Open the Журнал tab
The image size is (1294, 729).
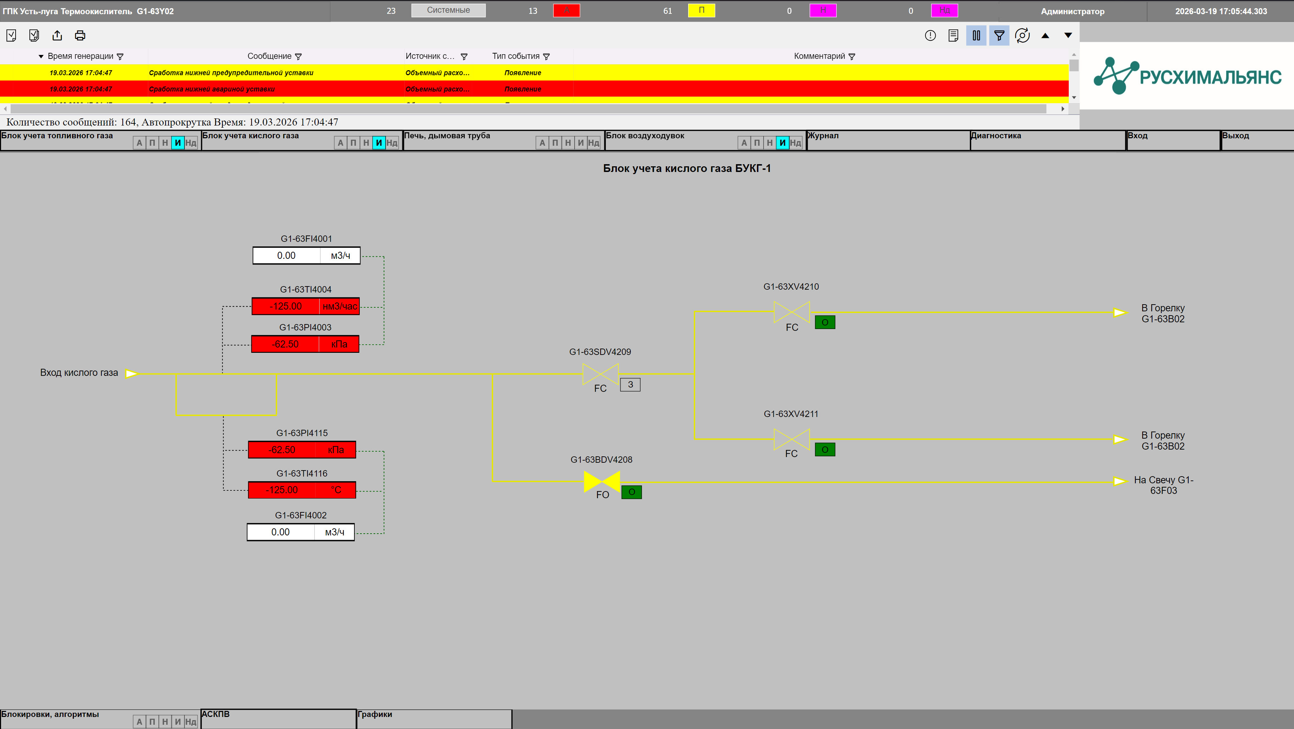888,140
